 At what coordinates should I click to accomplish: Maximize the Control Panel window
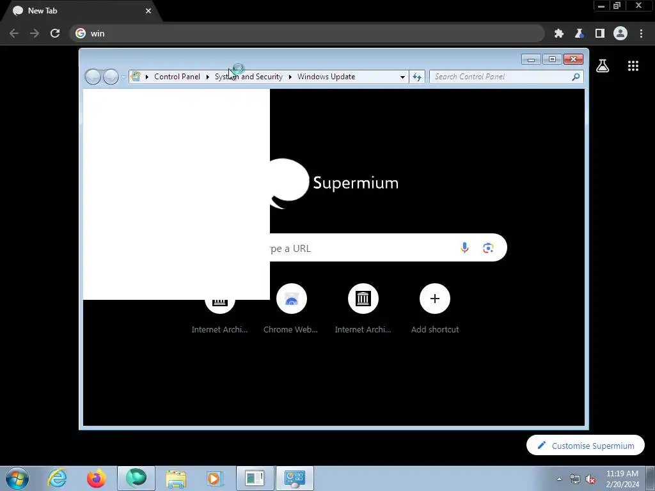click(x=552, y=59)
